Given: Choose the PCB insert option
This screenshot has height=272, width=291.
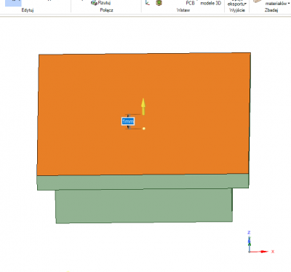Looking at the screenshot, I should (191, 3).
